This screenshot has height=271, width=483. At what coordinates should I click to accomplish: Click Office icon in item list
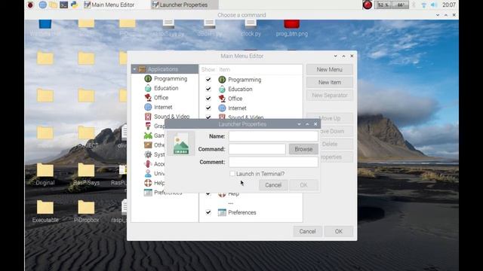[222, 99]
